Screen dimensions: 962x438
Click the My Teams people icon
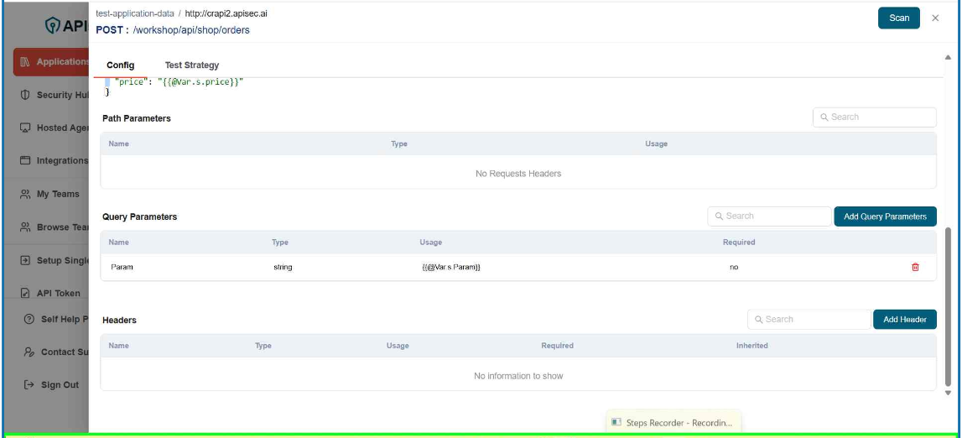[x=25, y=194]
